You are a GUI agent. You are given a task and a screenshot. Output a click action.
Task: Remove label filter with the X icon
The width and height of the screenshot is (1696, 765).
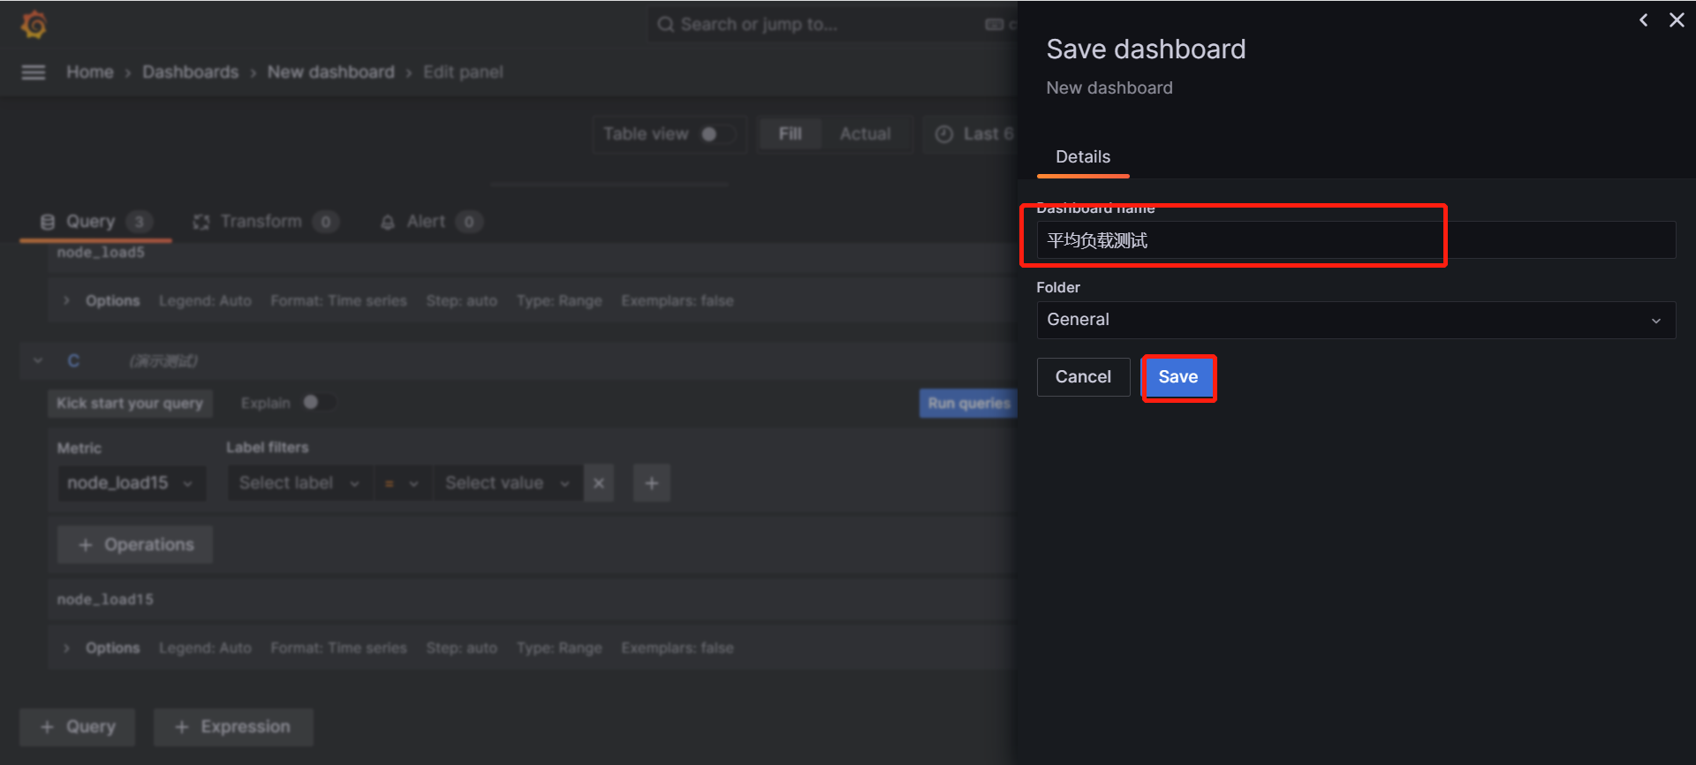point(599,483)
